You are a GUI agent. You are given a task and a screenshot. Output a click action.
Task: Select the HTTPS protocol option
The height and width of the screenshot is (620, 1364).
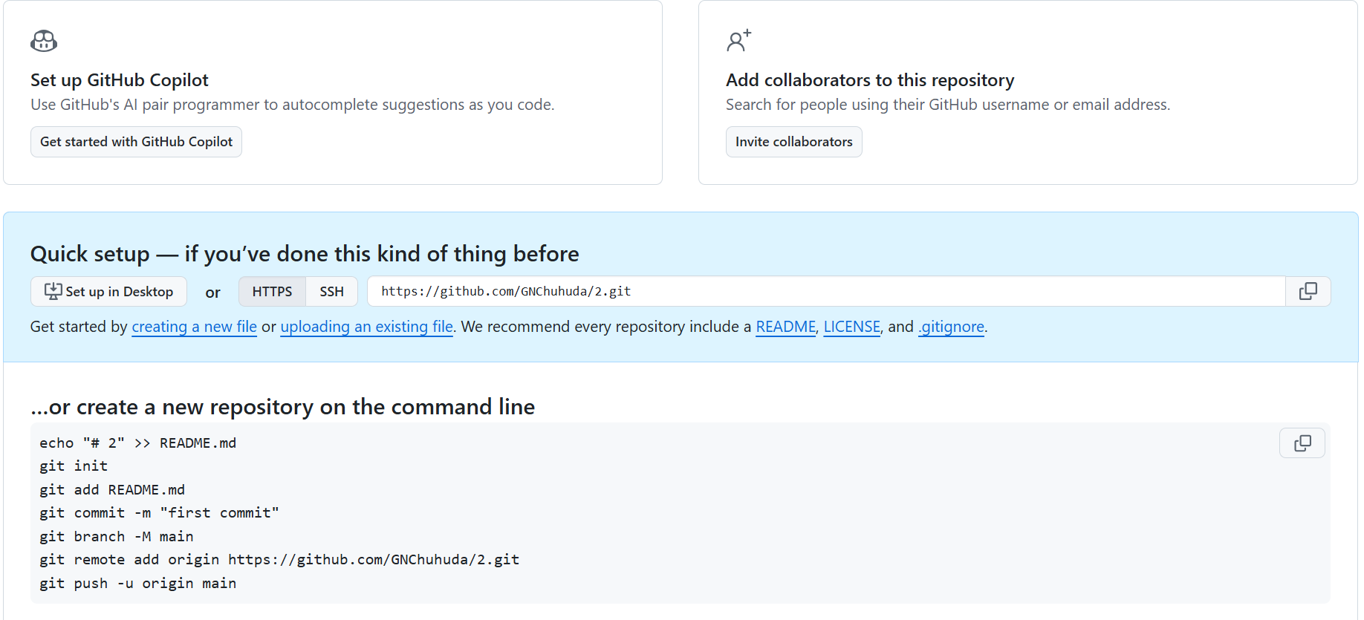pyautogui.click(x=272, y=291)
